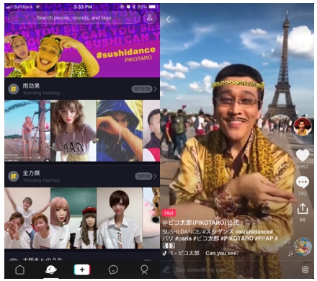Tap the @ mention icon
Image resolution: width=317 pixels, height=281 pixels.
click(x=305, y=269)
